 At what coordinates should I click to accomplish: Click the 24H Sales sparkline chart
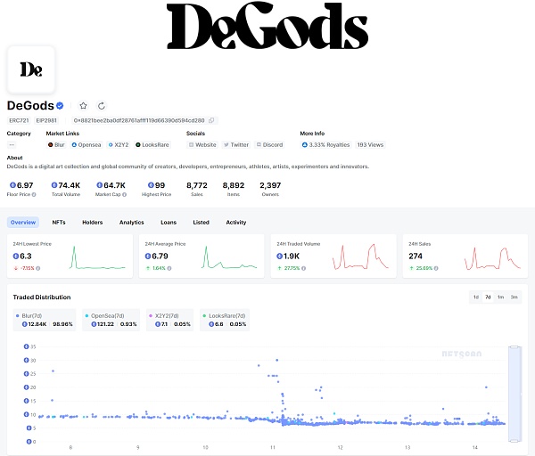[492, 258]
